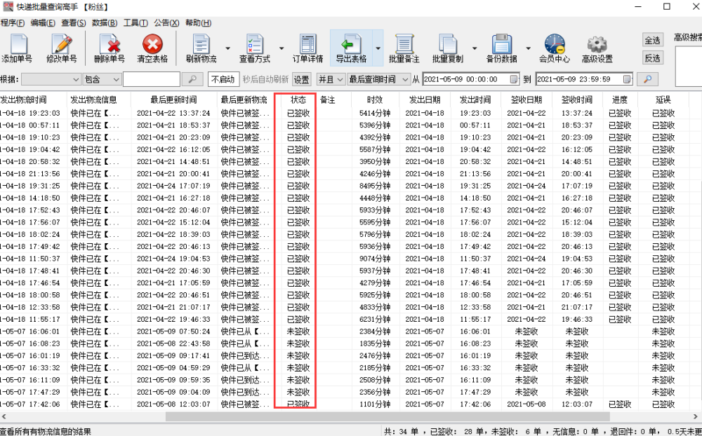Clear the table with 清空表格

click(152, 48)
